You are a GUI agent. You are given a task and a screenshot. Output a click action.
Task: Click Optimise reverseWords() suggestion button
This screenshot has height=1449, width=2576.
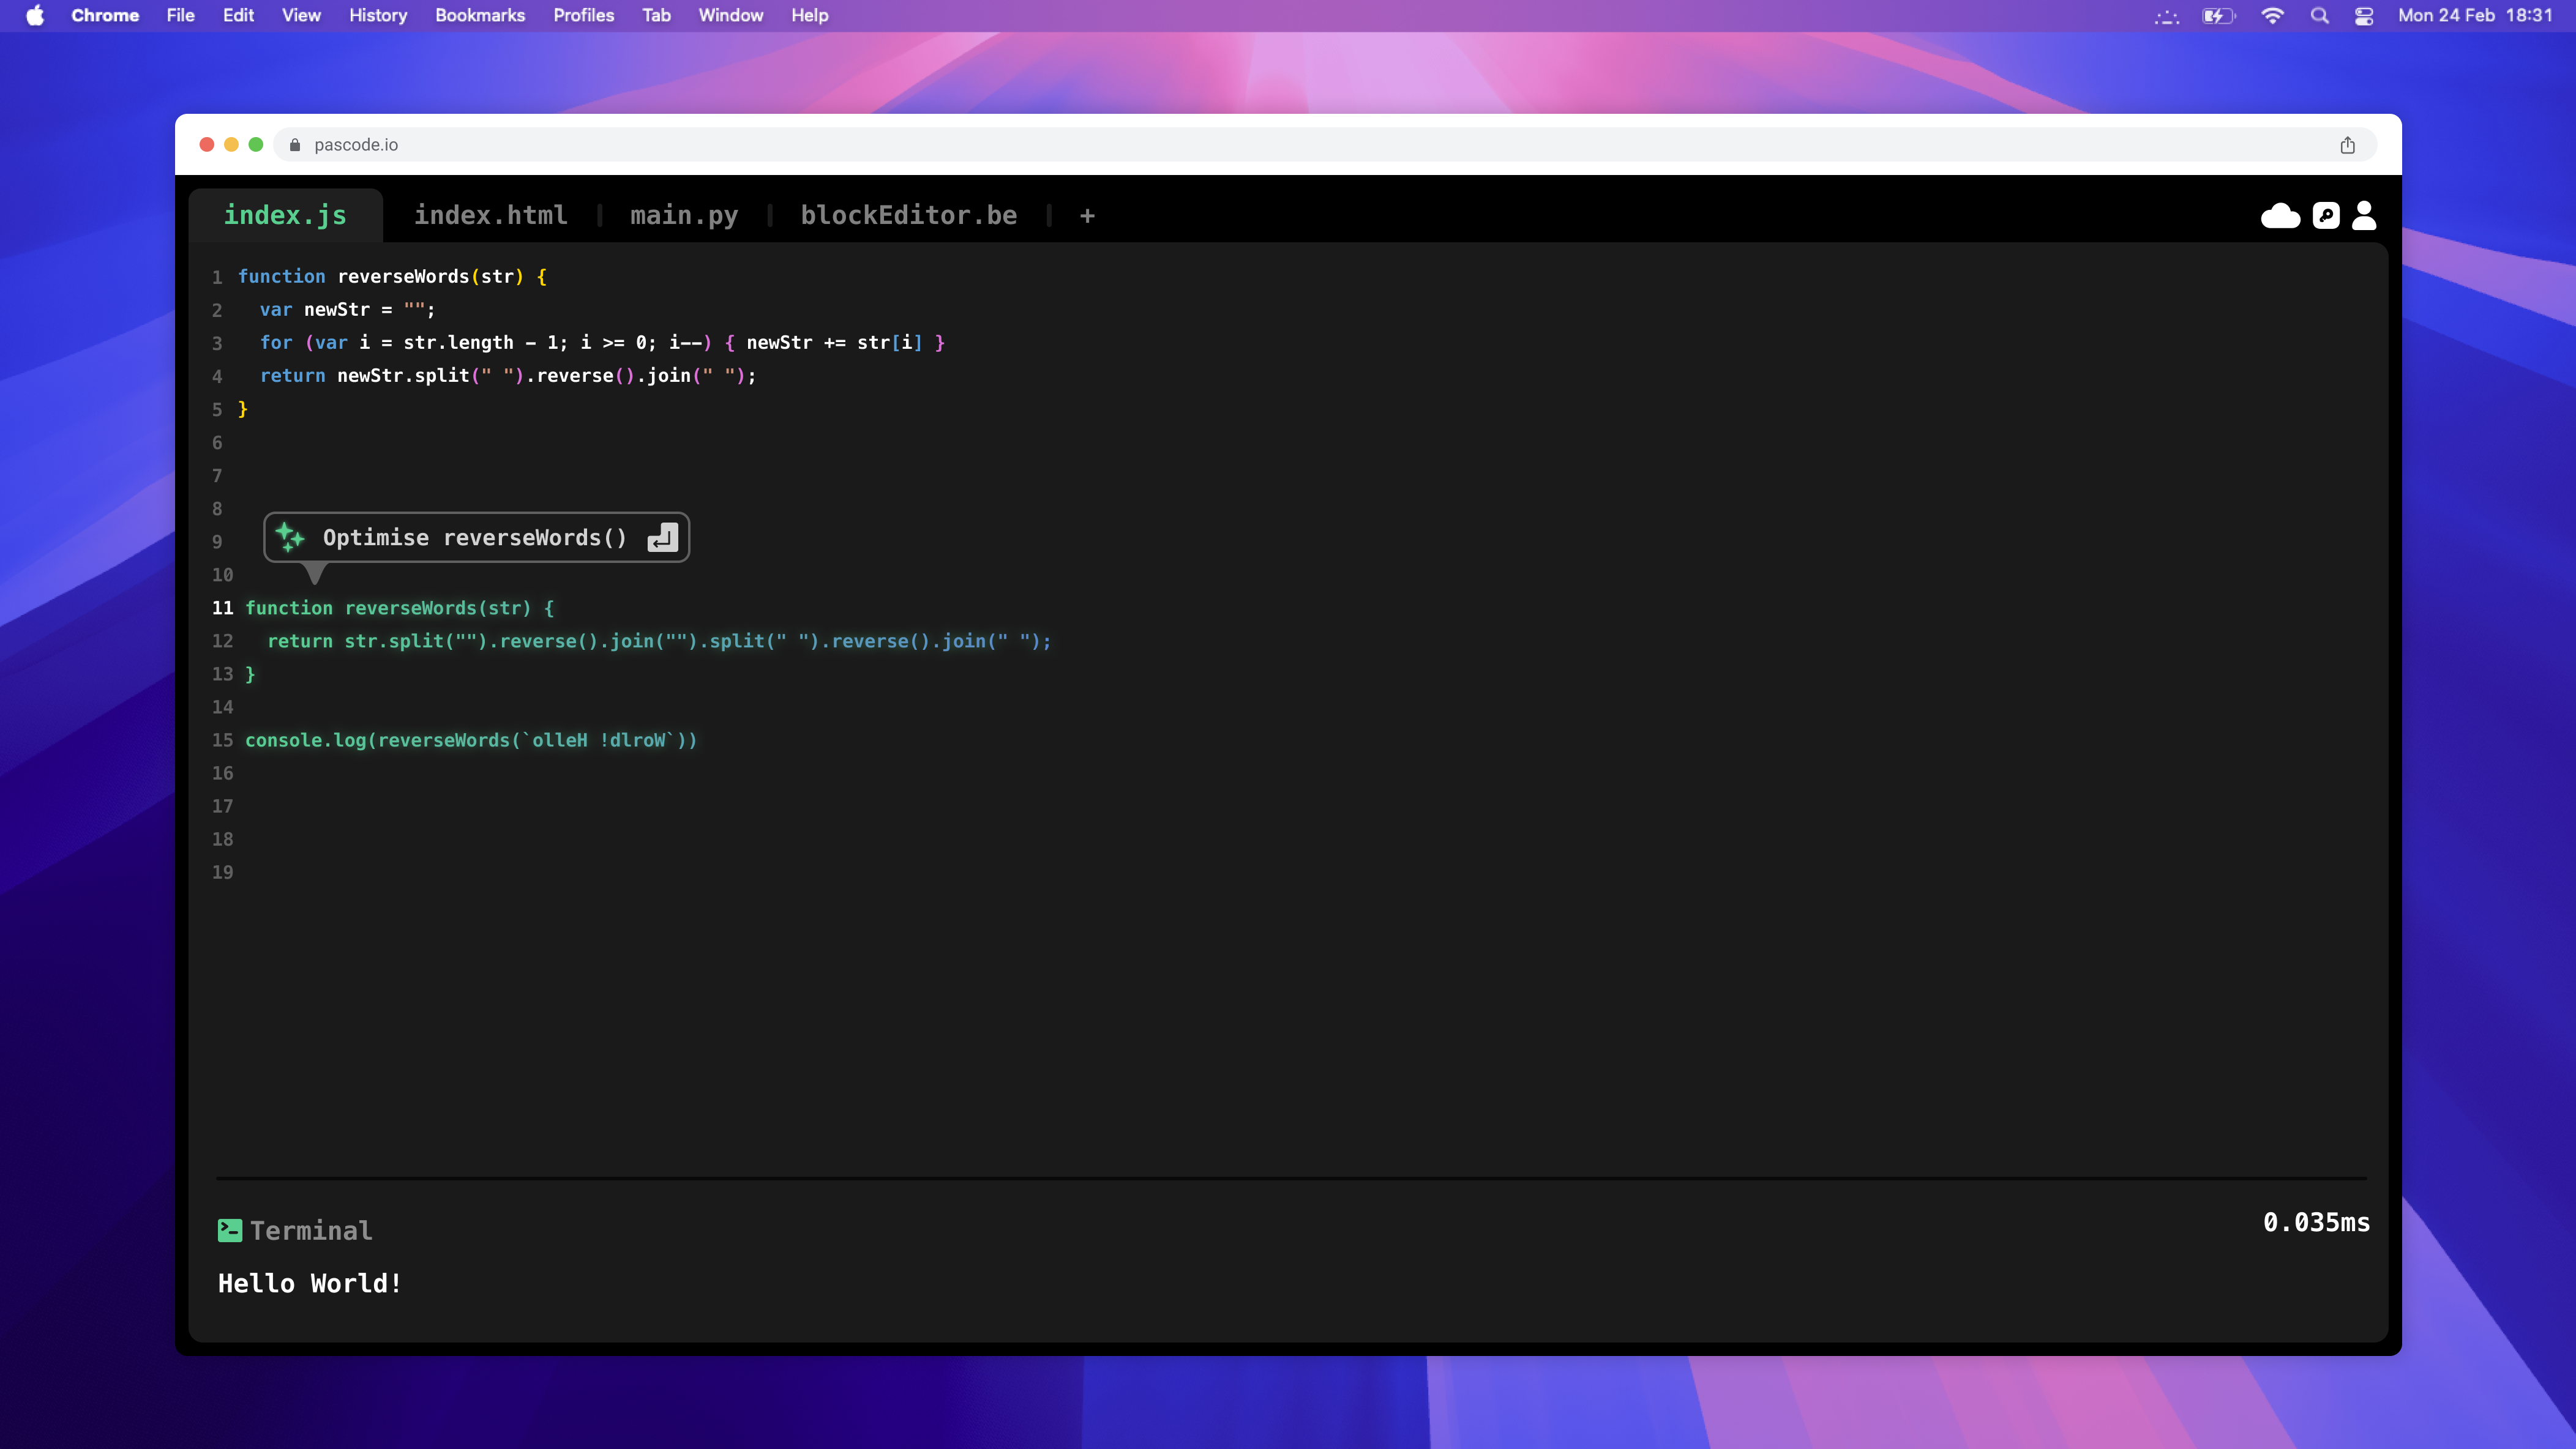pos(475,538)
